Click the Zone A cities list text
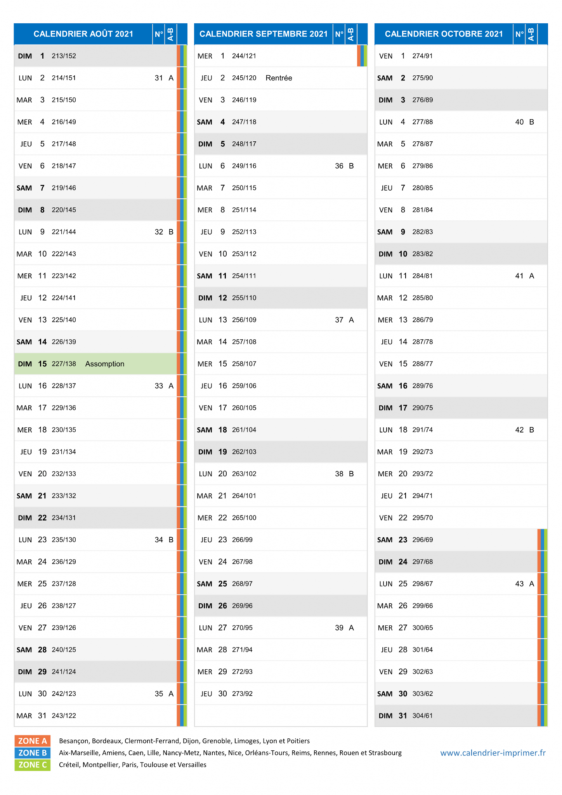Image resolution: width=562 pixels, height=795 pixels. [184, 741]
